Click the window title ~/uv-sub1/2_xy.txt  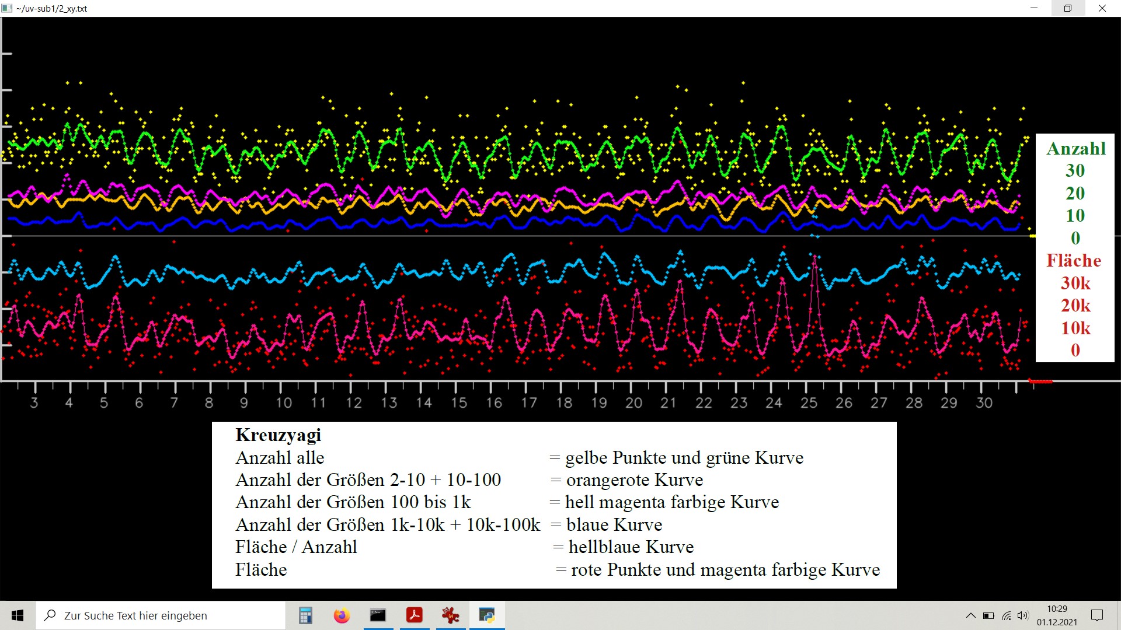coord(51,9)
